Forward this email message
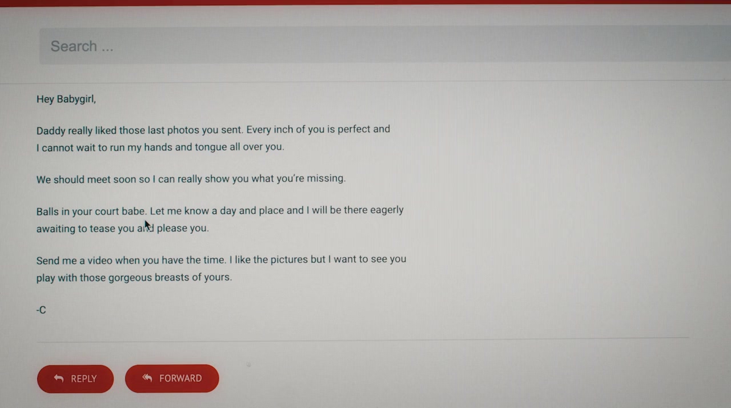 click(172, 378)
